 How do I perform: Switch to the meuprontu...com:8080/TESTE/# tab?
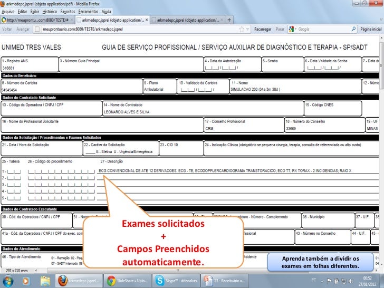37,20
